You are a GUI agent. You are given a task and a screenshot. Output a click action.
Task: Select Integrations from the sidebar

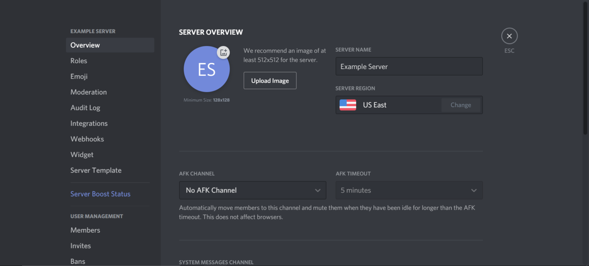[x=89, y=123]
